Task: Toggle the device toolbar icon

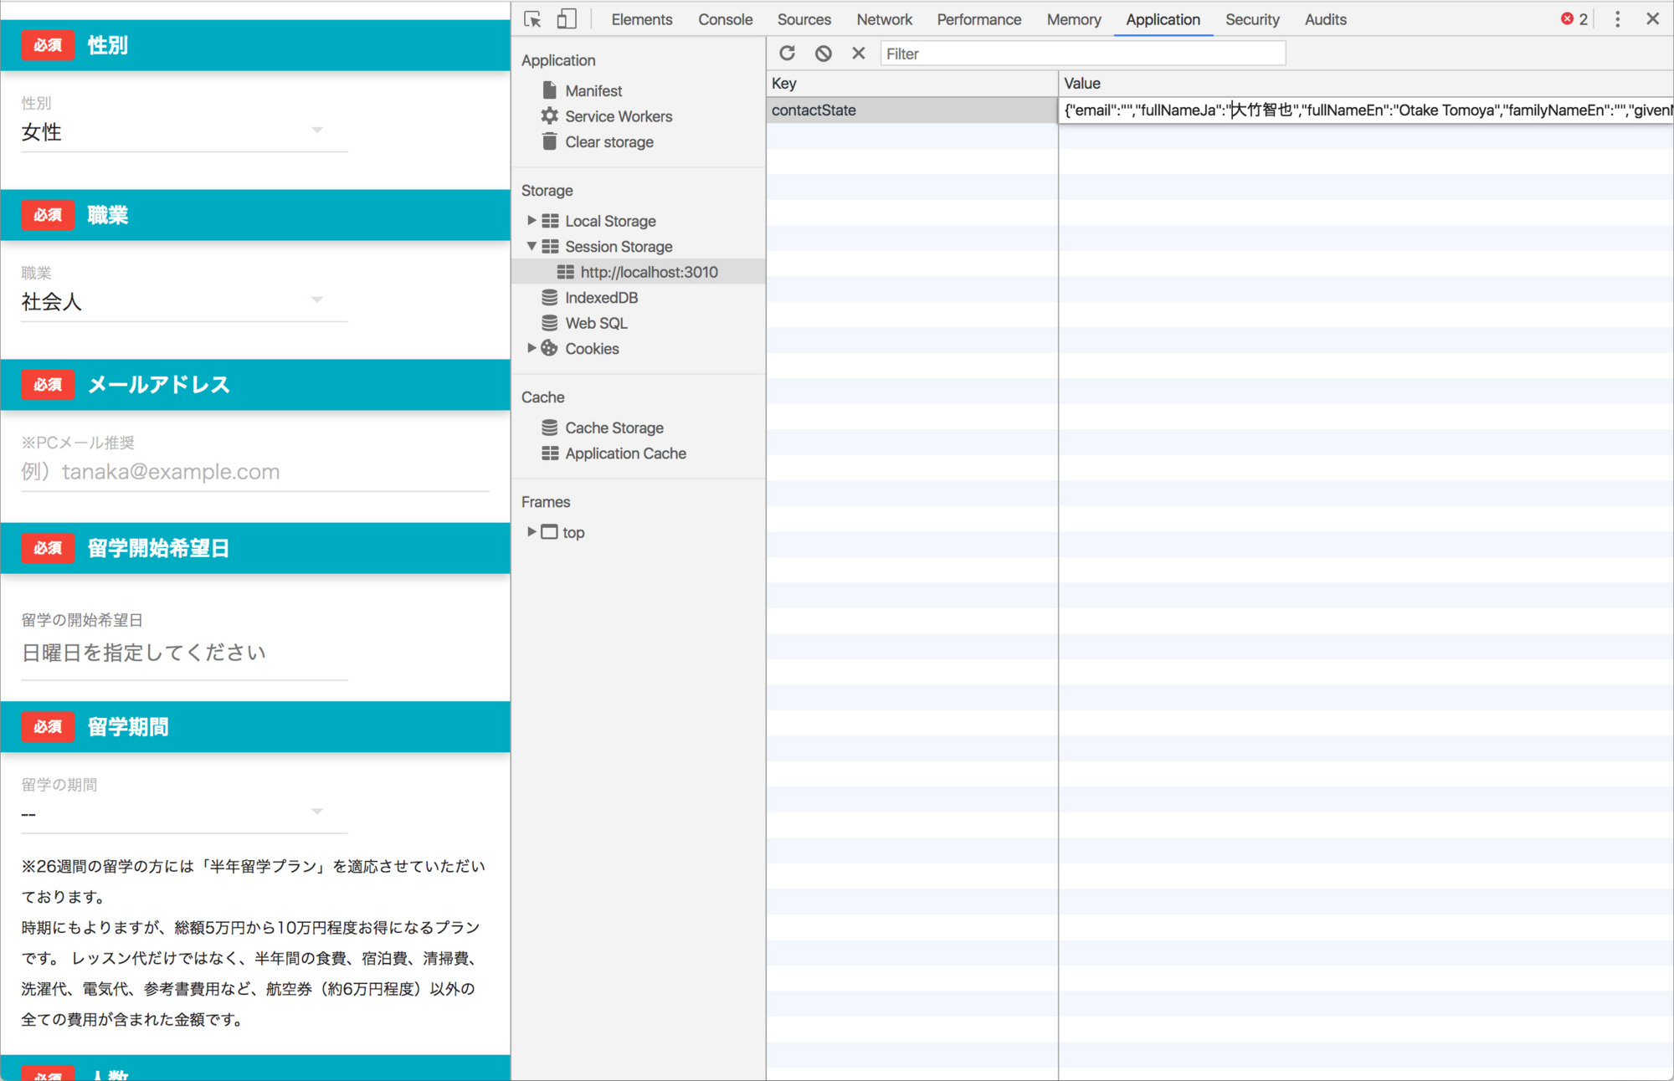Action: 567,19
